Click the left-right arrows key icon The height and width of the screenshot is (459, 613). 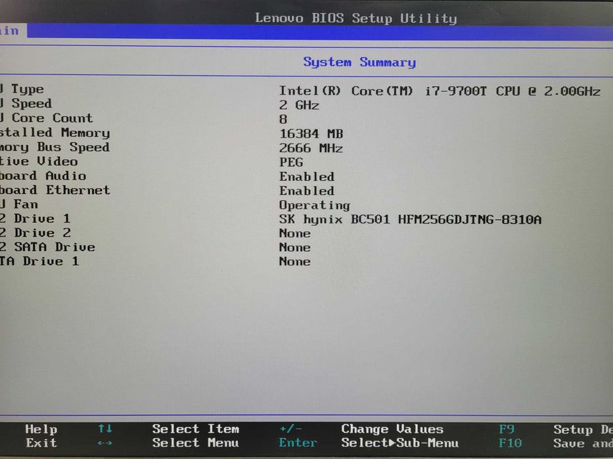[105, 443]
